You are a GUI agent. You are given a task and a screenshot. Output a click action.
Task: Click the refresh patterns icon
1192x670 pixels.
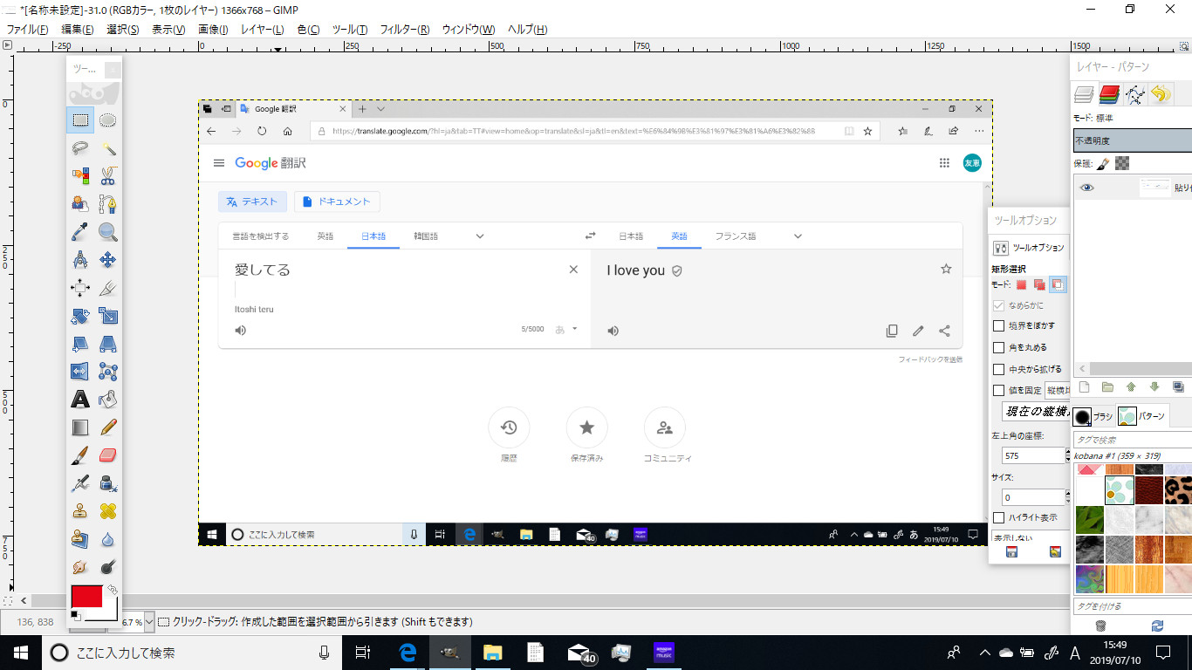(1157, 626)
